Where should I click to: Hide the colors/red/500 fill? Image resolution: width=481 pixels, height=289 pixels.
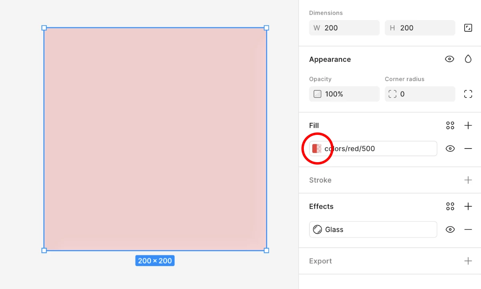click(x=450, y=149)
